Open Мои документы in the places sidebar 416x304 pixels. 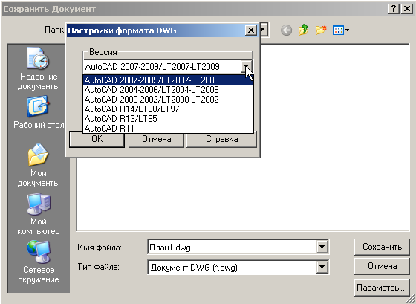click(x=39, y=166)
